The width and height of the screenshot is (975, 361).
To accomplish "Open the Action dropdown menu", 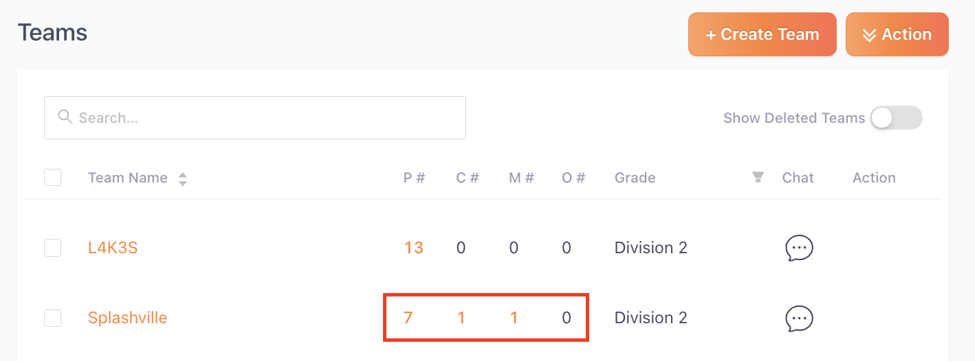I will (x=897, y=34).
